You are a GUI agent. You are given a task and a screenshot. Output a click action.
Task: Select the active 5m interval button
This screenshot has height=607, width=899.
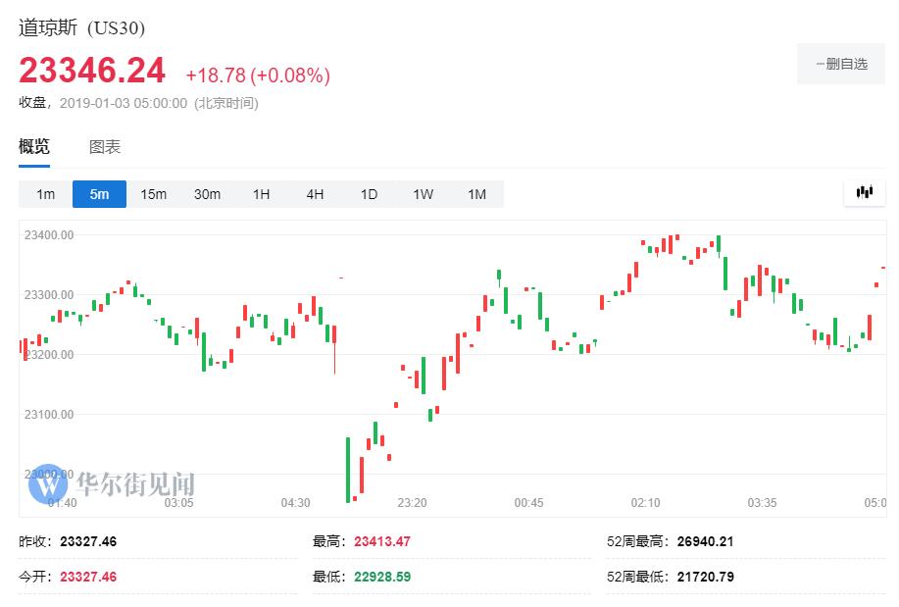99,194
